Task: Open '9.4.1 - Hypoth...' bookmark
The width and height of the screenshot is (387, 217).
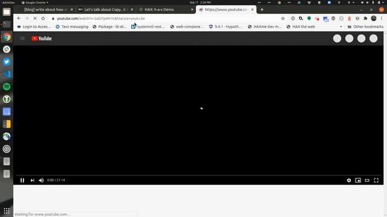Action: (226, 27)
